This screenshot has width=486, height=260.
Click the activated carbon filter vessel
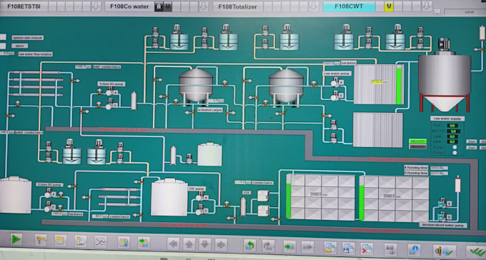point(196,86)
